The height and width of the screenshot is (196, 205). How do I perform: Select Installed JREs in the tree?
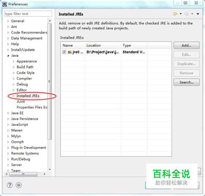28,96
